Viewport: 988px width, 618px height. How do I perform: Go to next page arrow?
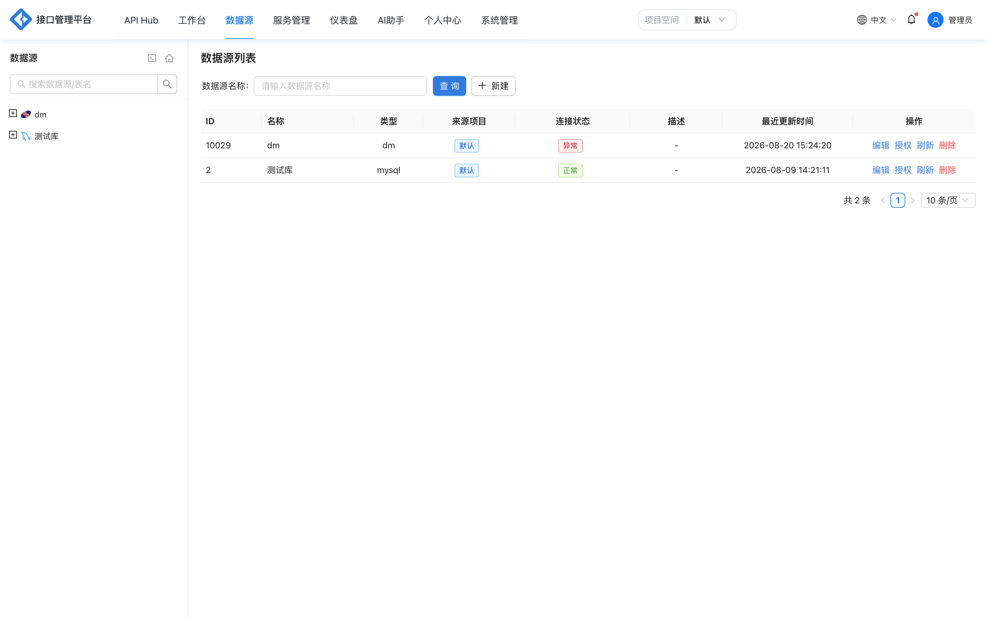(x=913, y=200)
